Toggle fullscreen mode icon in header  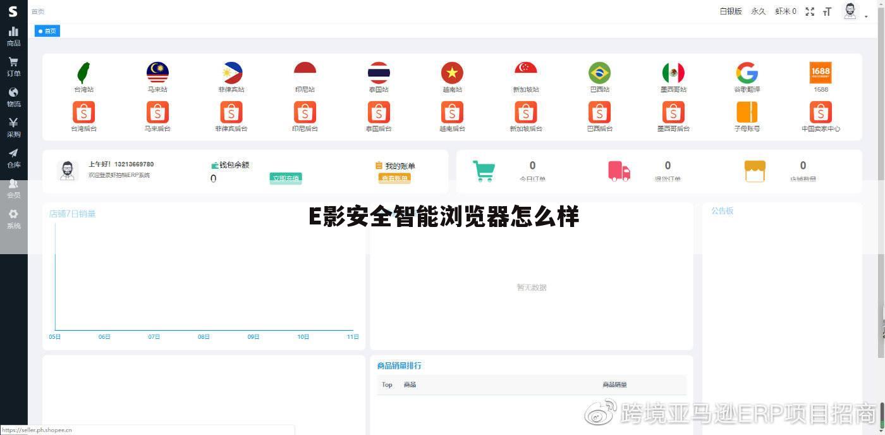tap(810, 11)
